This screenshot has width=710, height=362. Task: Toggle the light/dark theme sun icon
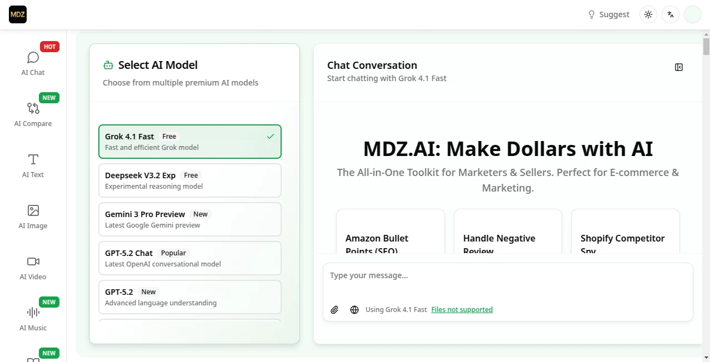[x=648, y=14]
